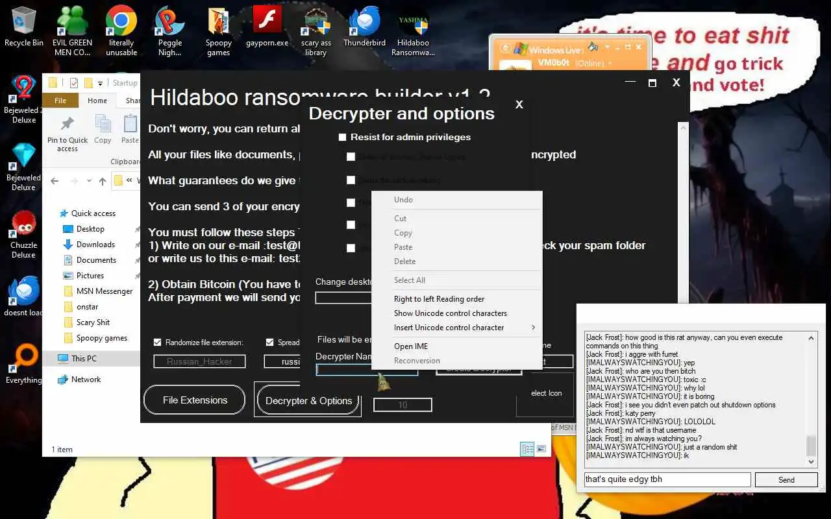Select the Chuzzle Deluxe desktop icon
The height and width of the screenshot is (519, 831).
[23, 234]
